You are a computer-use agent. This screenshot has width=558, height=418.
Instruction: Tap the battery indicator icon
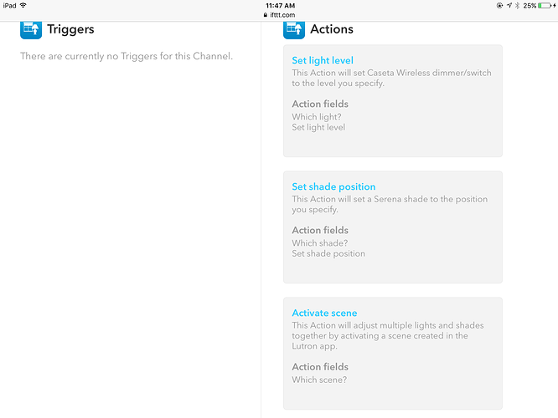[544, 5]
